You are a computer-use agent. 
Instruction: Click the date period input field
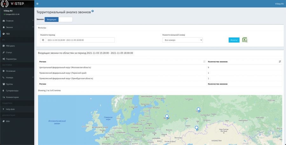tap(80, 40)
